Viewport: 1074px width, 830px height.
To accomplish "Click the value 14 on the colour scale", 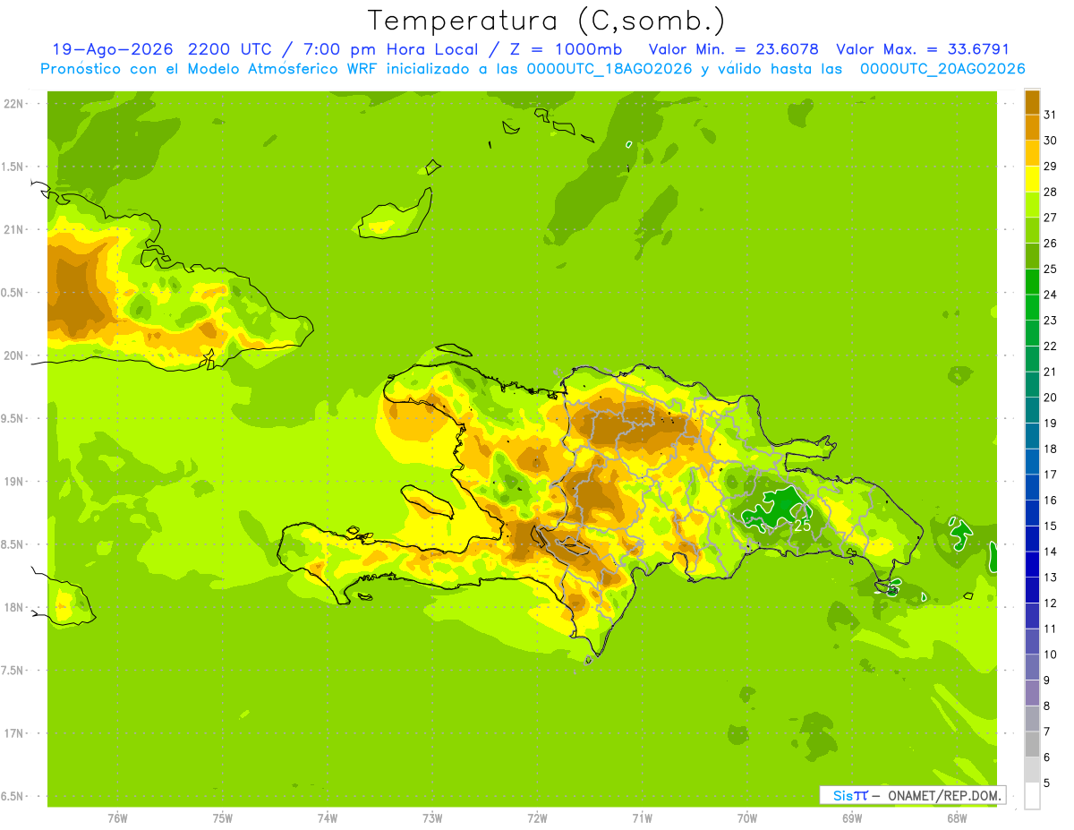I will pos(1050,552).
